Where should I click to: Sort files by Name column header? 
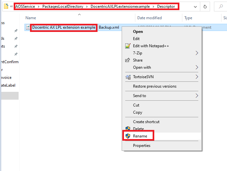click(x=31, y=18)
